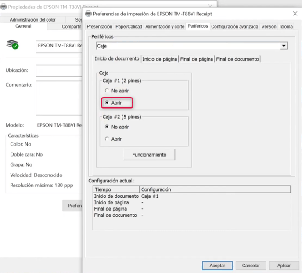Image resolution: width=302 pixels, height=273 pixels.
Task: Open Configuración avanzada tab
Action: (x=234, y=27)
